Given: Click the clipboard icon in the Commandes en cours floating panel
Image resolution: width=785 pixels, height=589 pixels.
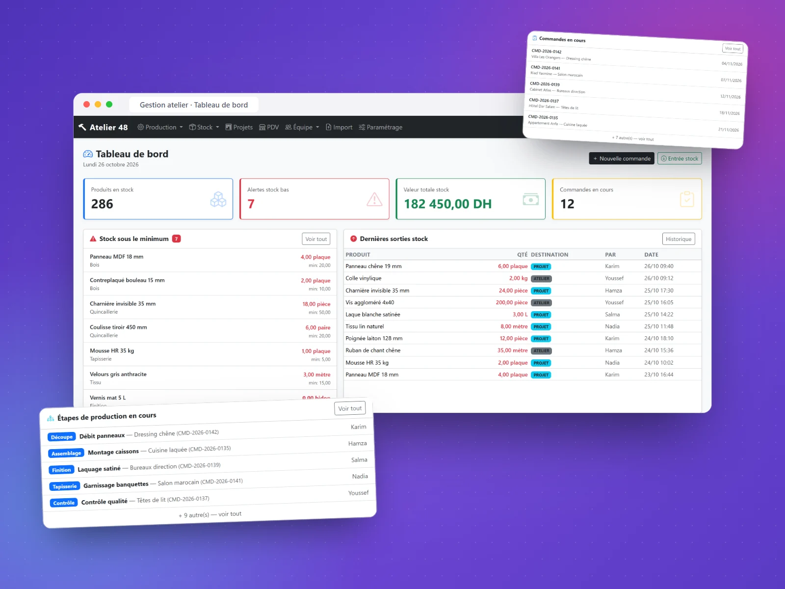Looking at the screenshot, I should 535,38.
